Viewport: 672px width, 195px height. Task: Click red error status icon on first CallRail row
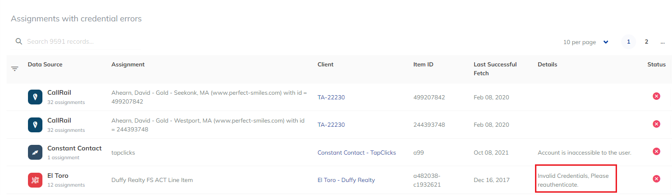pos(656,96)
